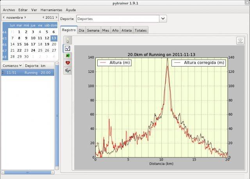
Task: Switch to the Totales tab
Action: click(x=140, y=30)
